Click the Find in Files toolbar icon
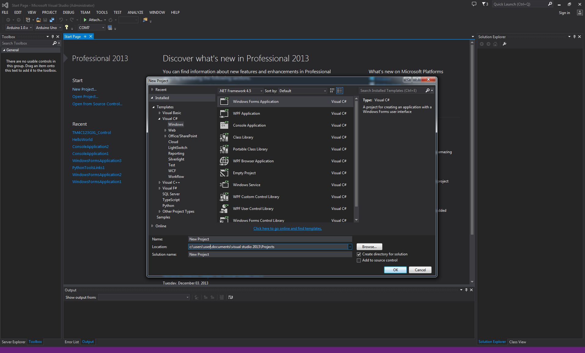The image size is (585, 353). point(145,20)
